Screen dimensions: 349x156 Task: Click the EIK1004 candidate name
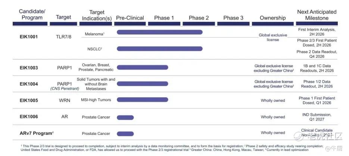(29, 84)
